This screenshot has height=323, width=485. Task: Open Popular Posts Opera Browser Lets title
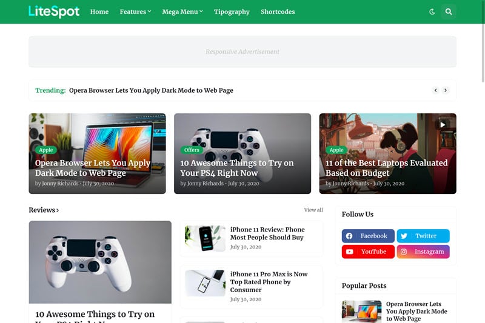pos(416,311)
